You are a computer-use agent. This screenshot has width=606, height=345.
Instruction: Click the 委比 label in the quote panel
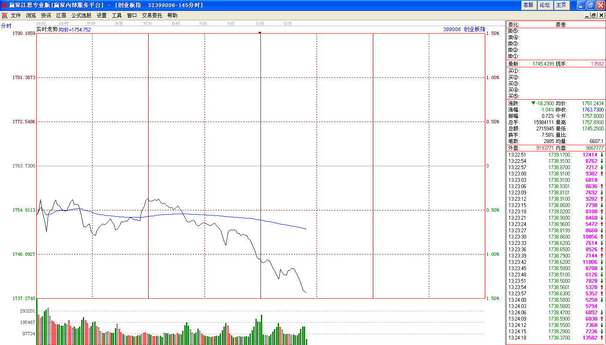[x=514, y=25]
